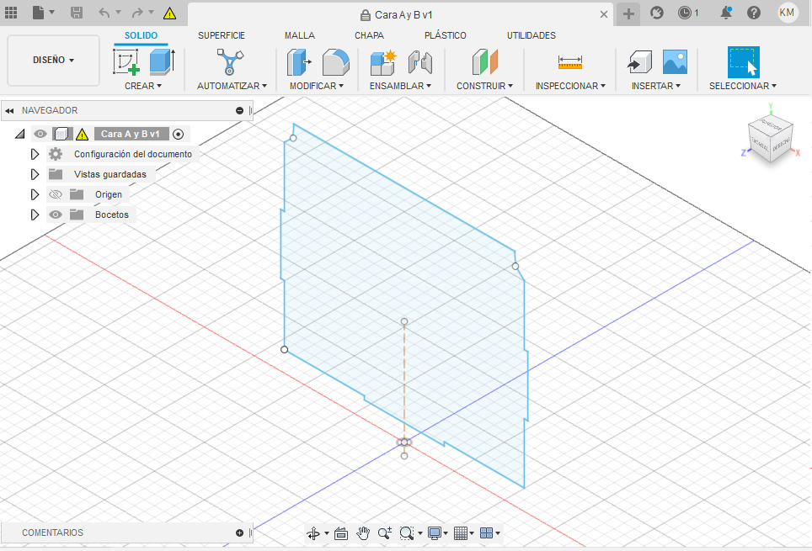Open the DISEÑO workspace dropdown
Image resolution: width=812 pixels, height=551 pixels.
(x=53, y=60)
